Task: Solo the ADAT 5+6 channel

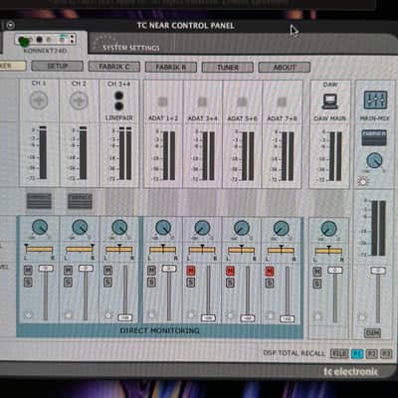Action: point(230,283)
